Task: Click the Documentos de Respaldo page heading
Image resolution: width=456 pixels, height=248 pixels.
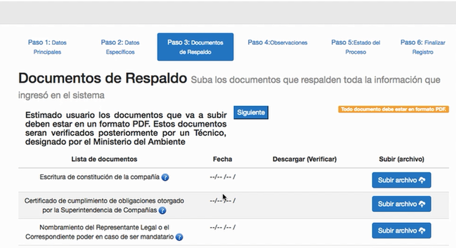Action: coord(103,79)
